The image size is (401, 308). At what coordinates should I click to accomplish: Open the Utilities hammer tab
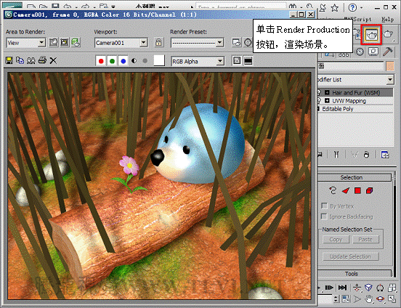coord(388,52)
